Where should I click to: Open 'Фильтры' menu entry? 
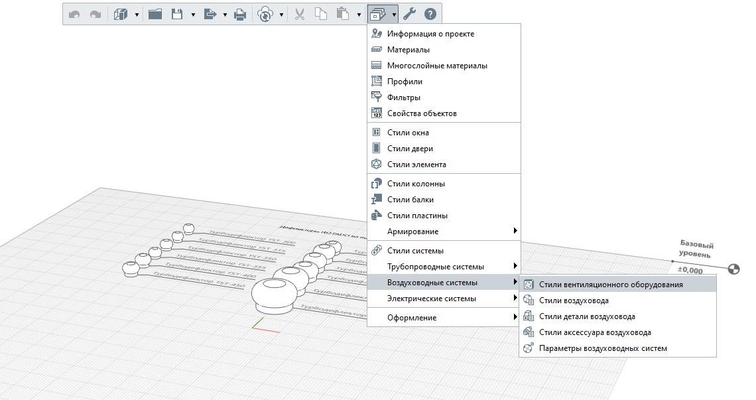(444, 98)
